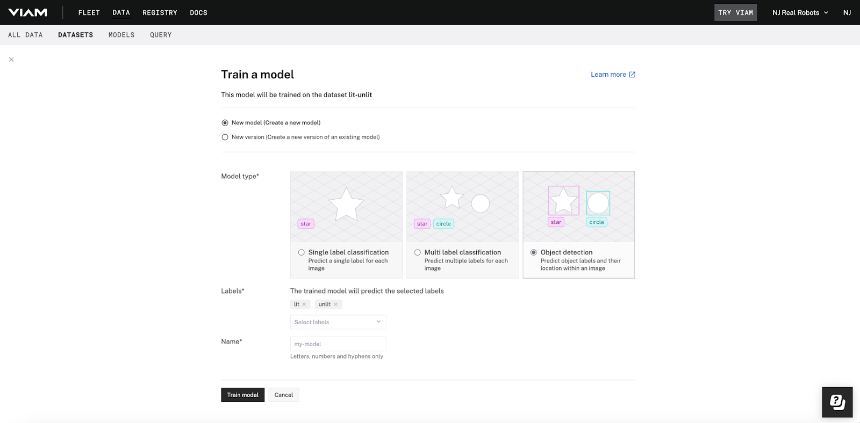Click 'Letters, numbers and hyphens only' hint
The image size is (860, 423).
(337, 356)
